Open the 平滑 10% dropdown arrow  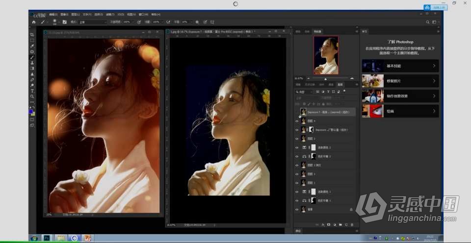pyautogui.click(x=191, y=22)
